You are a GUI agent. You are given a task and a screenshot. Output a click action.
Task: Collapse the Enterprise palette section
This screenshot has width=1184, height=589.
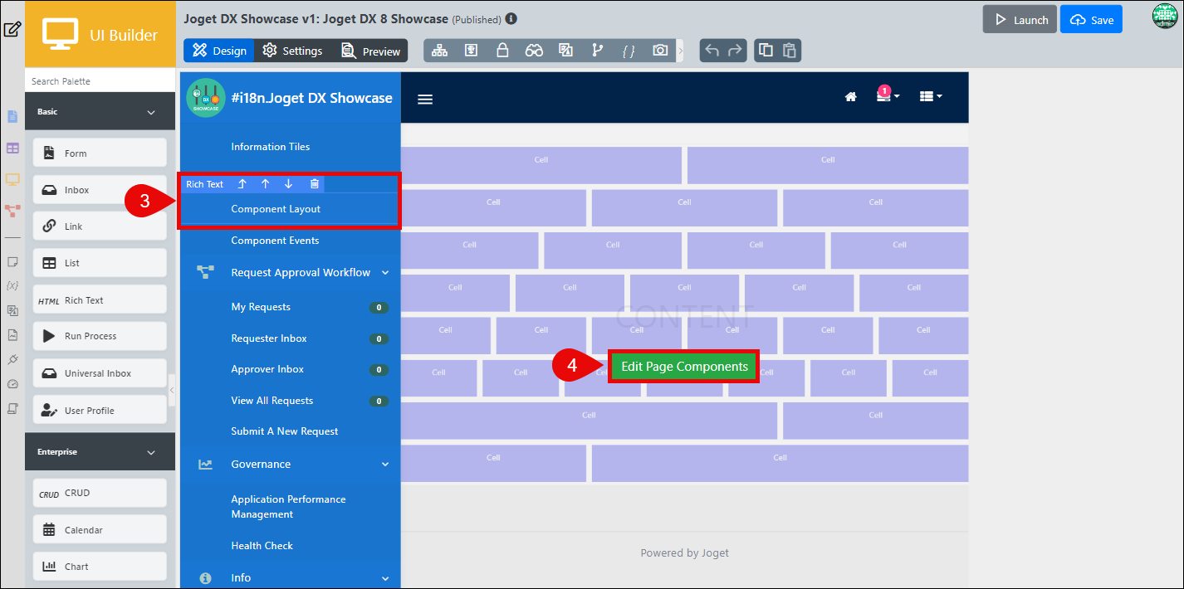[151, 452]
